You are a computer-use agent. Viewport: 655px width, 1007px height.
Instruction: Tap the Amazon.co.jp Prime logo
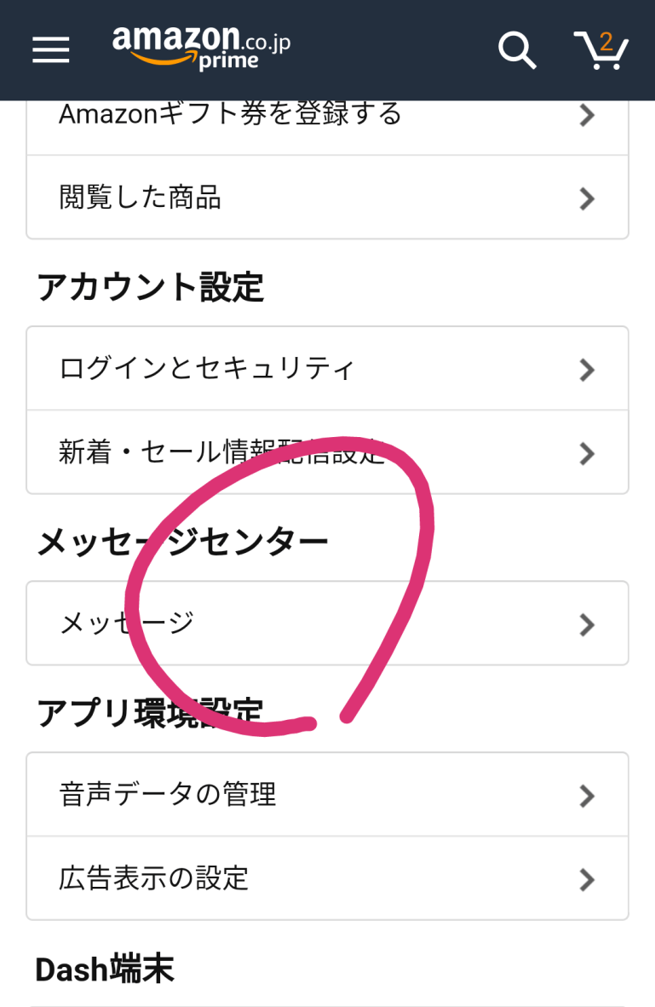pyautogui.click(x=201, y=47)
